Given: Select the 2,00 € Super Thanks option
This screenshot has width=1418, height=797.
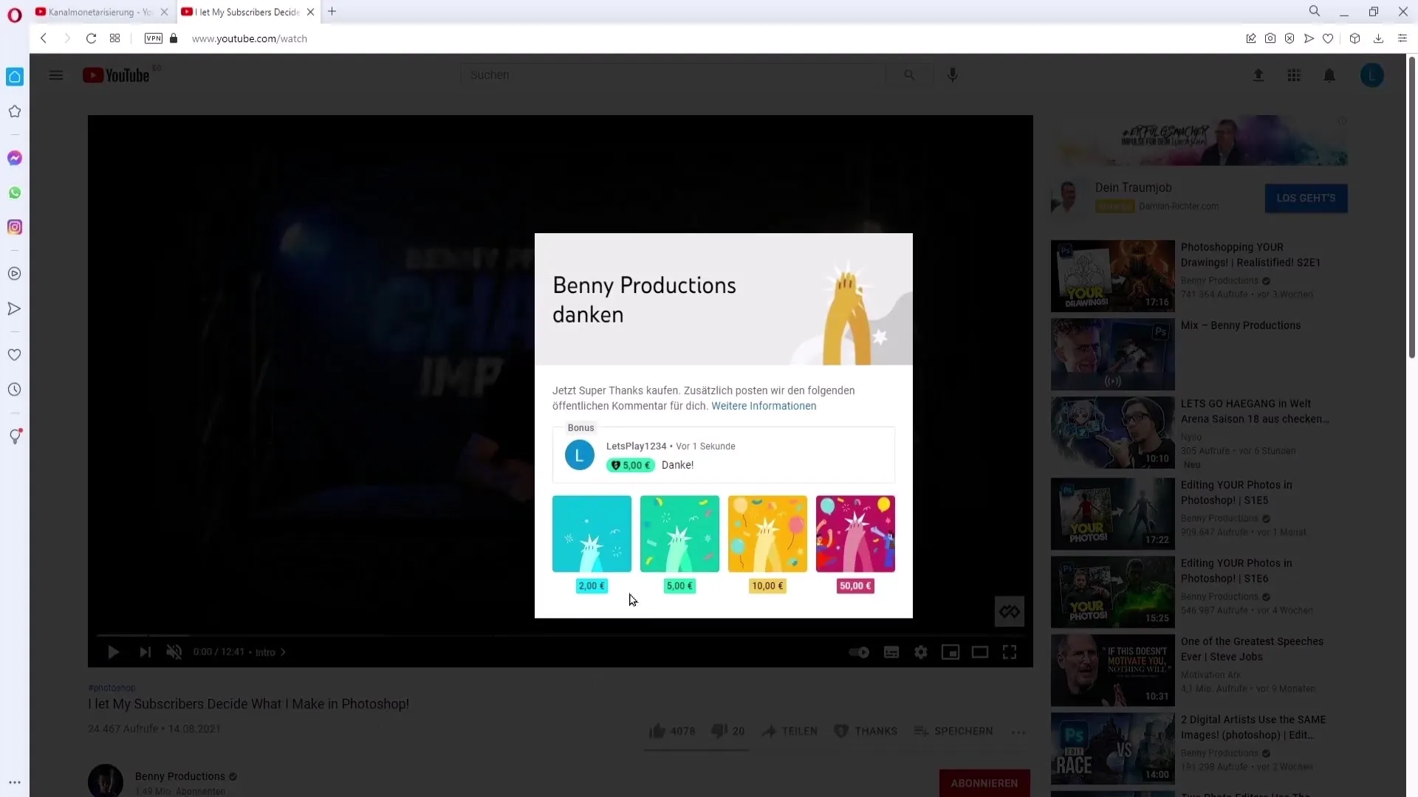Looking at the screenshot, I should pos(592,545).
